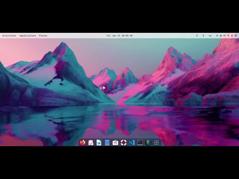Image resolution: width=239 pixels, height=179 pixels.
Task: Click the volume speaker indicator
Action: coord(224,36)
